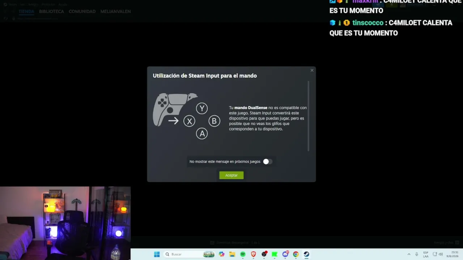Close the Steam Input dialog with the X
Viewport: 463px width, 260px height.
[312, 70]
